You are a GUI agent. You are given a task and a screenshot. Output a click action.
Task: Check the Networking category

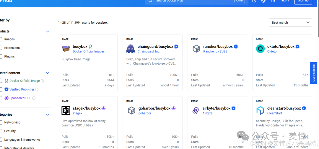pos(1,122)
